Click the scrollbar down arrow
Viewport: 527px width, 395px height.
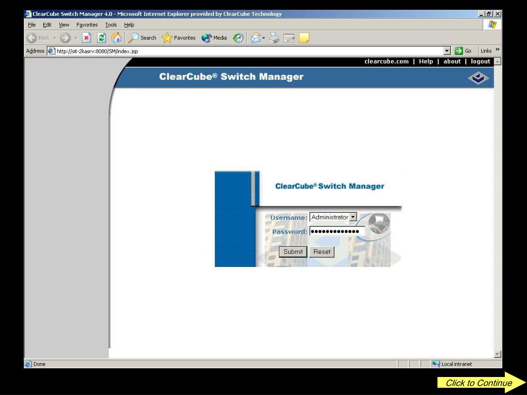[498, 354]
